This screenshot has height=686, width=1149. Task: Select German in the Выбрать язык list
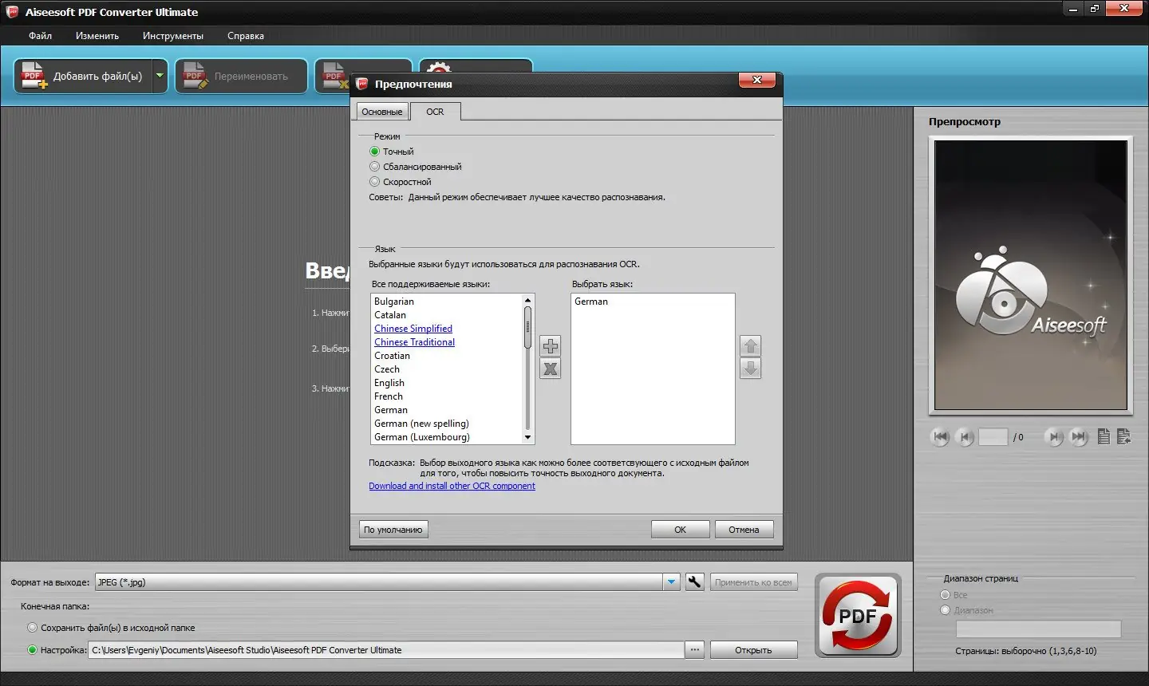pyautogui.click(x=591, y=302)
